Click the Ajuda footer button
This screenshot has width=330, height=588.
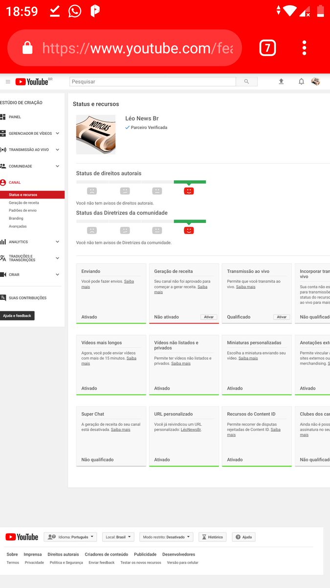tap(243, 537)
